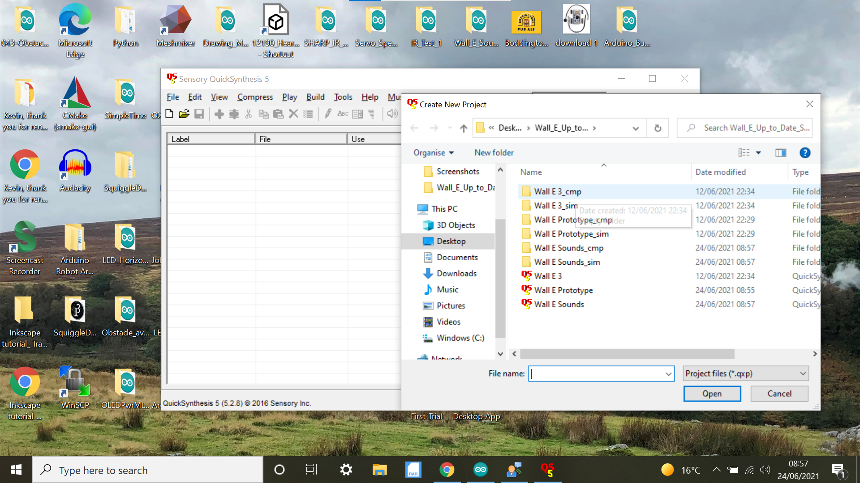The image size is (860, 483).
Task: Click the WinSCP icon on desktop
Action: [x=74, y=383]
